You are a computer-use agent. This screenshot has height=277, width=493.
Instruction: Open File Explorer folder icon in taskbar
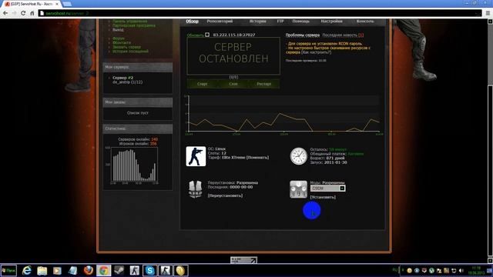(x=42, y=270)
